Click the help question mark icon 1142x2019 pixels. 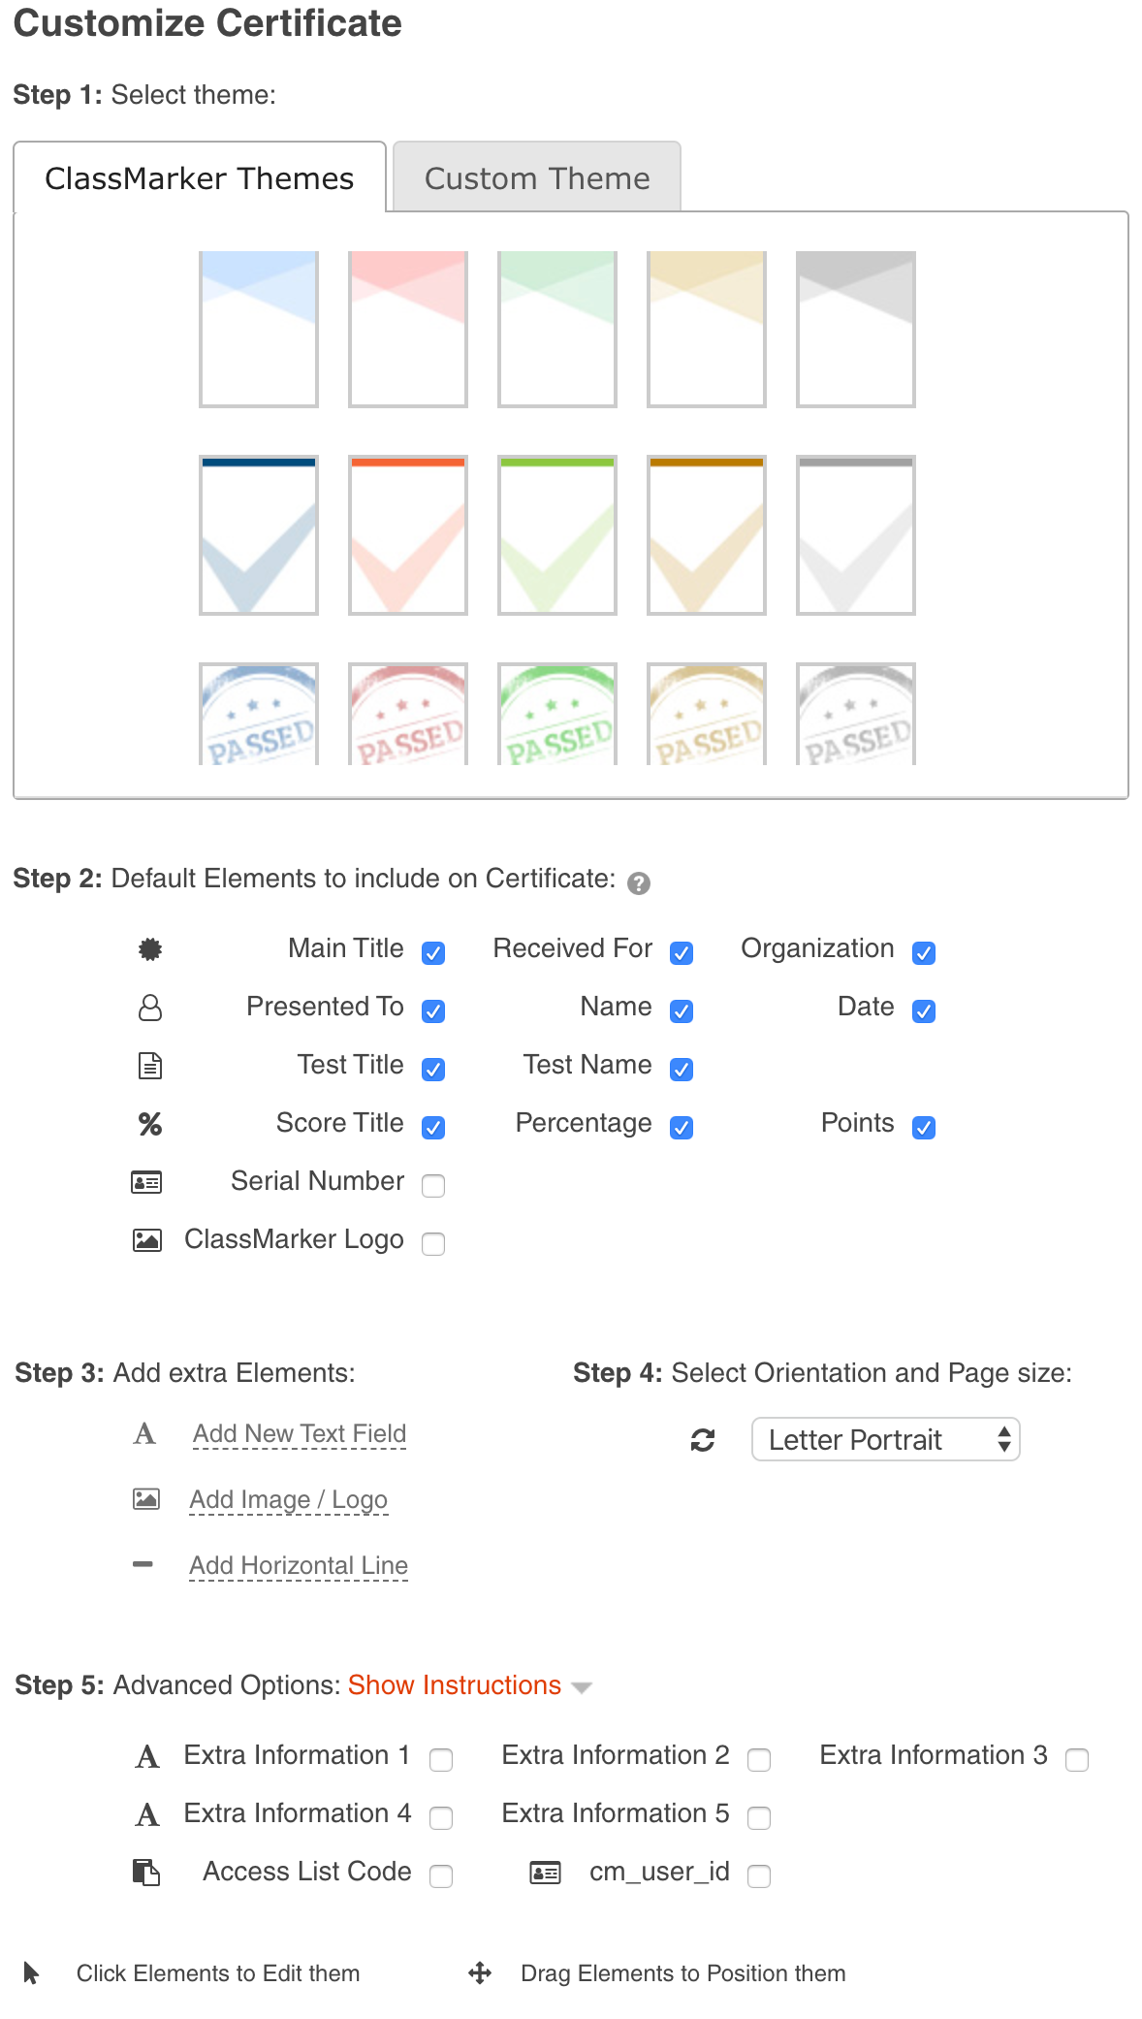(x=638, y=883)
